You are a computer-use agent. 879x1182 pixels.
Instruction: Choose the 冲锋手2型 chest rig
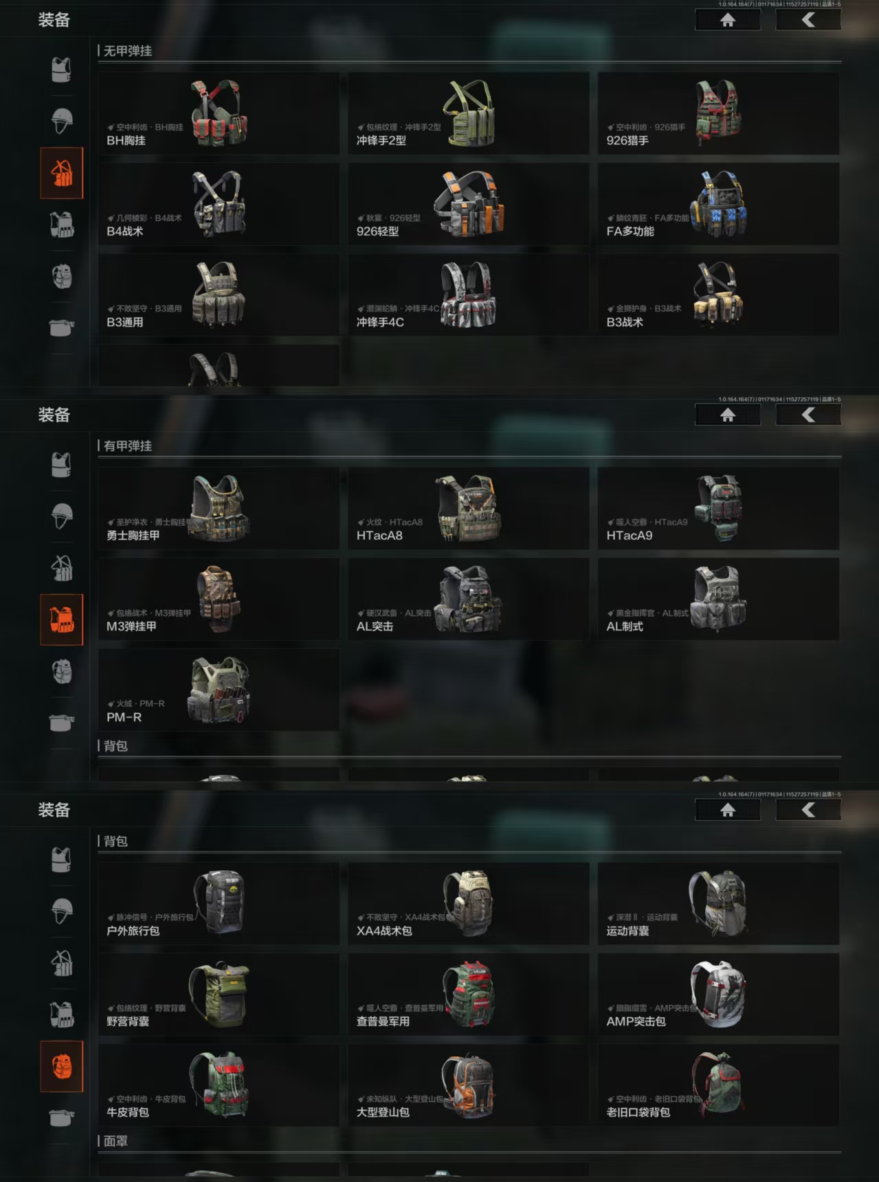pos(469,113)
